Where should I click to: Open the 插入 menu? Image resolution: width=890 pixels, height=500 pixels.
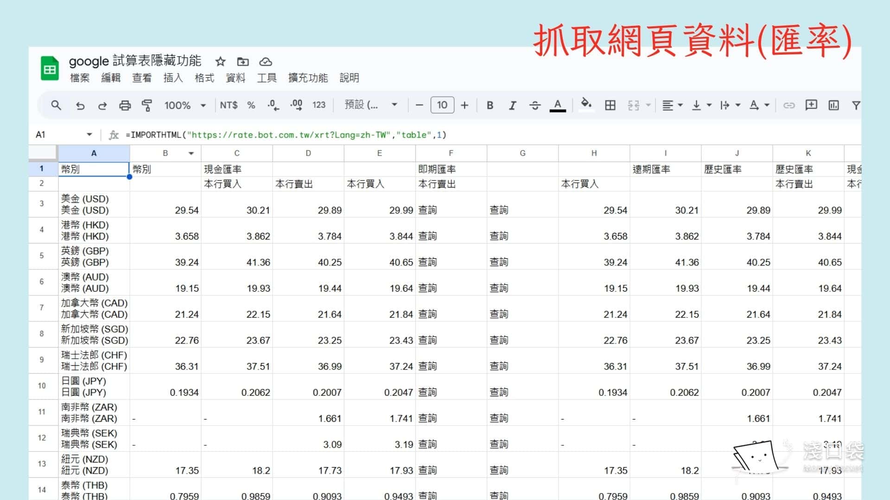(173, 78)
